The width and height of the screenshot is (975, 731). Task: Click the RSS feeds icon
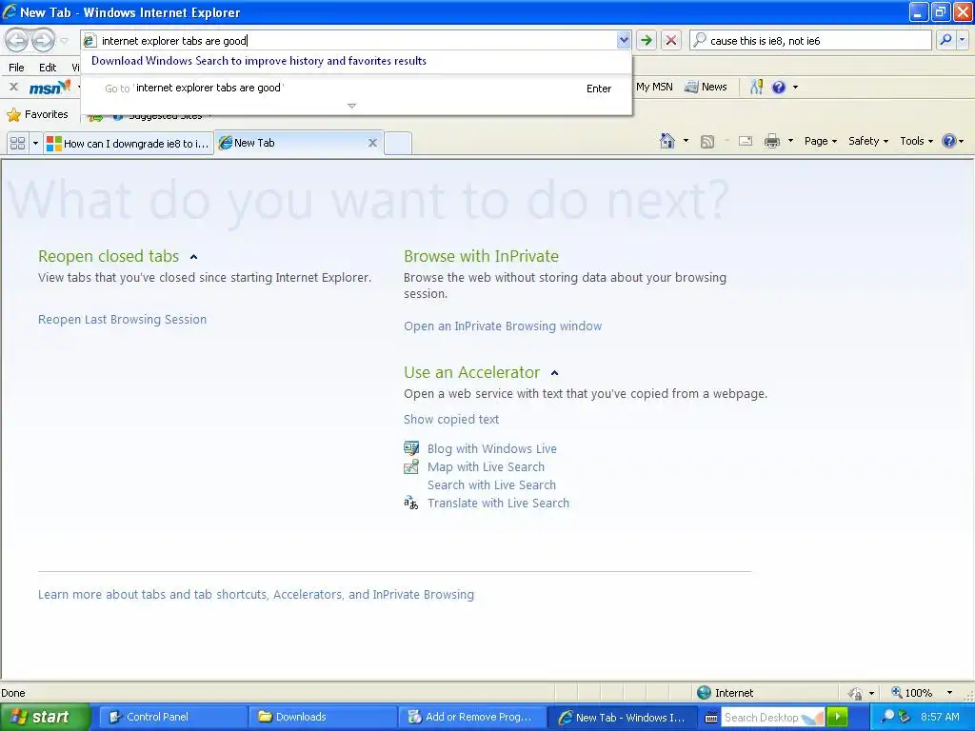tap(707, 142)
